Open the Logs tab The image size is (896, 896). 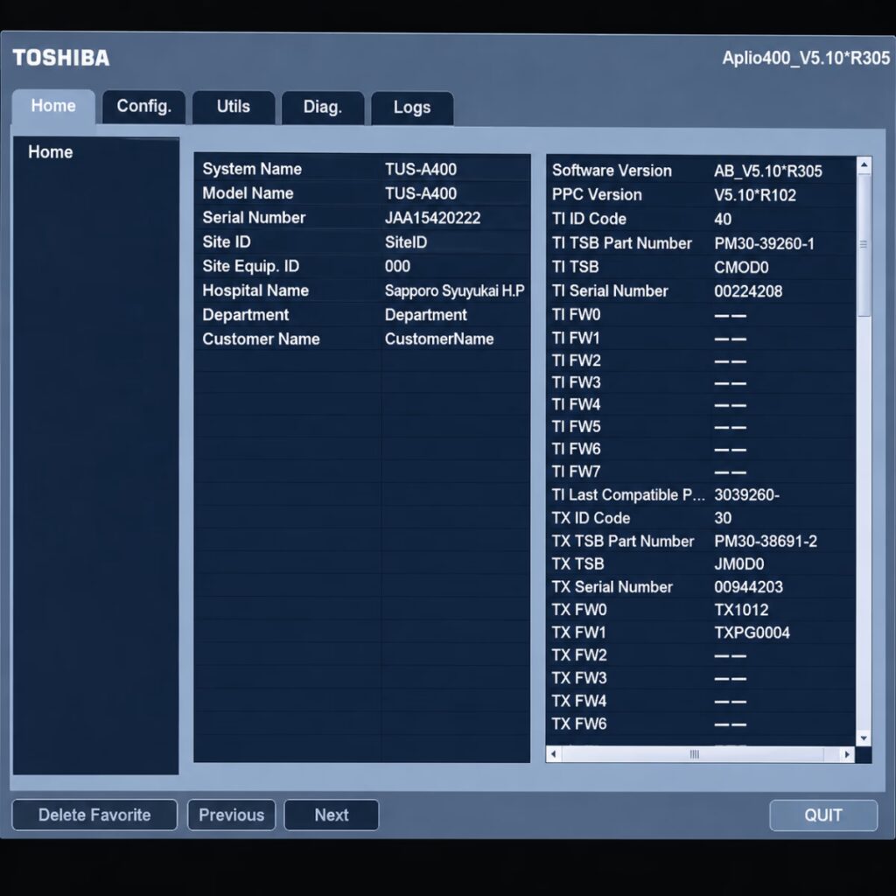(x=412, y=108)
